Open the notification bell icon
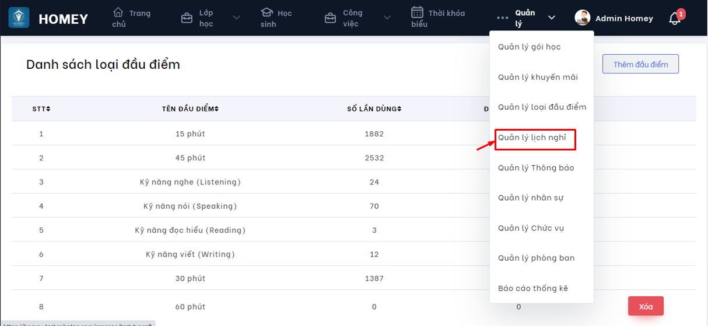 (674, 19)
